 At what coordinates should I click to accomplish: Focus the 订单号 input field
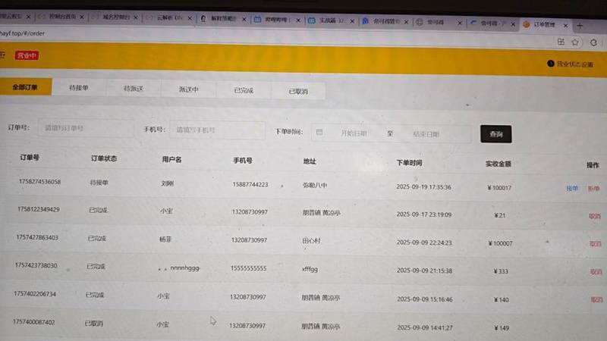click(86, 128)
